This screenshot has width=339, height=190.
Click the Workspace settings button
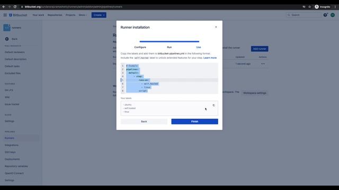254,93
